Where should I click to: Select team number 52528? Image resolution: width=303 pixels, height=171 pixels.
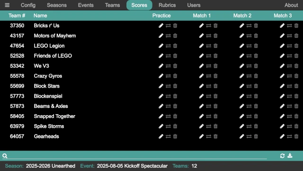(17, 56)
